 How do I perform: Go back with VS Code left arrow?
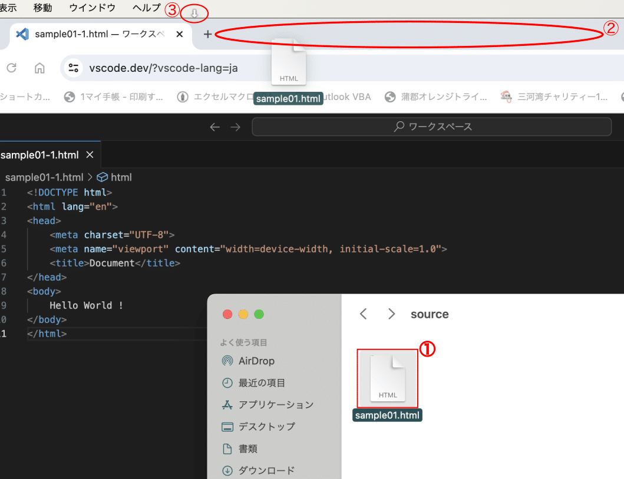coord(215,127)
